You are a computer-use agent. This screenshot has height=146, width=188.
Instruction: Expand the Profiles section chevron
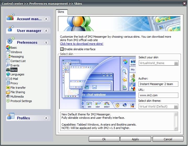click(46, 118)
